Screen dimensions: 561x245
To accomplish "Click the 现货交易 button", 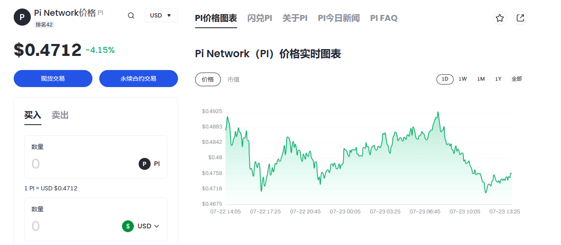I will (x=53, y=79).
